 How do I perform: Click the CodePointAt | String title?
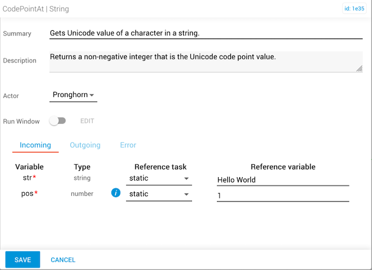click(36, 9)
